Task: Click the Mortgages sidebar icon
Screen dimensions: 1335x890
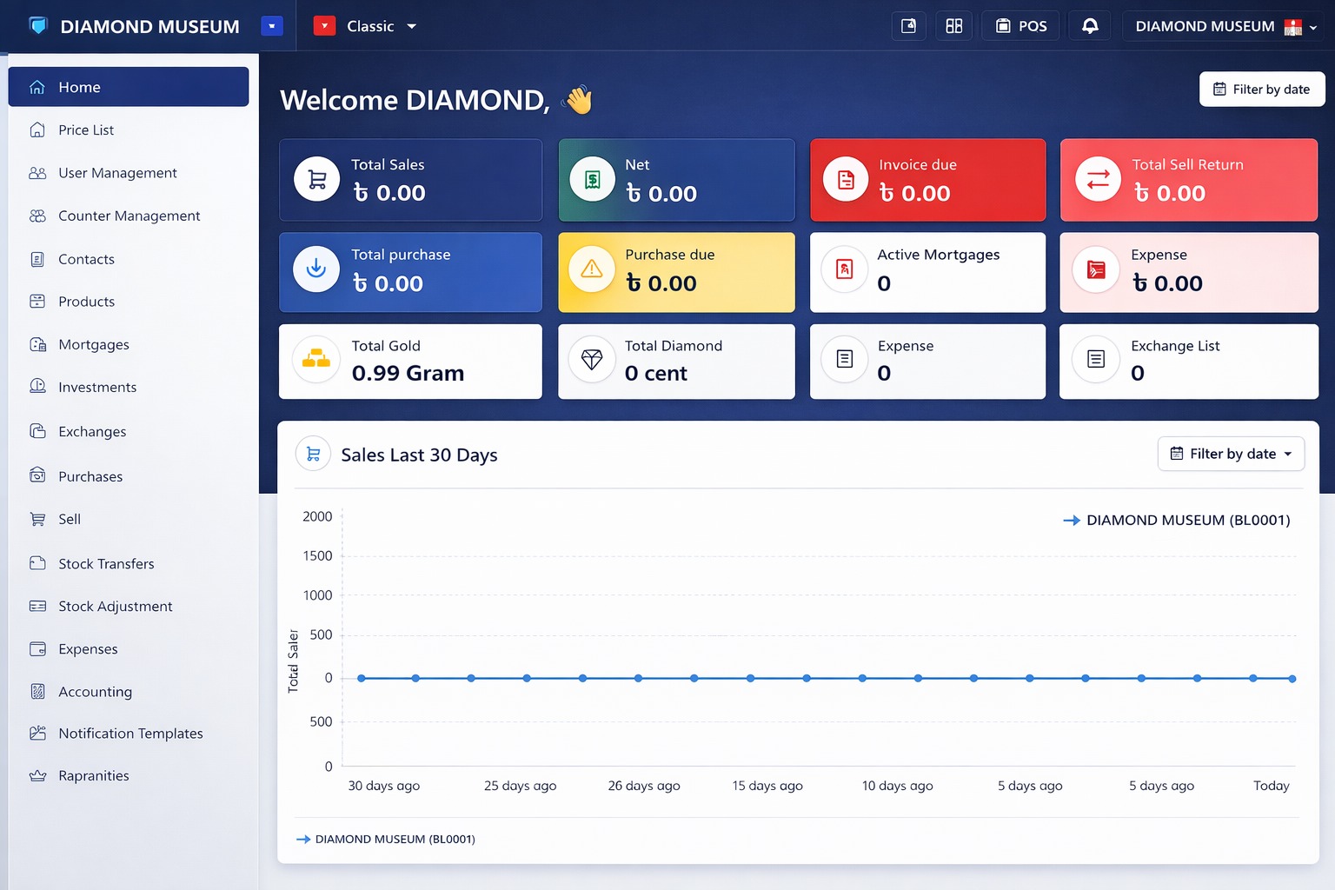Action: click(37, 344)
